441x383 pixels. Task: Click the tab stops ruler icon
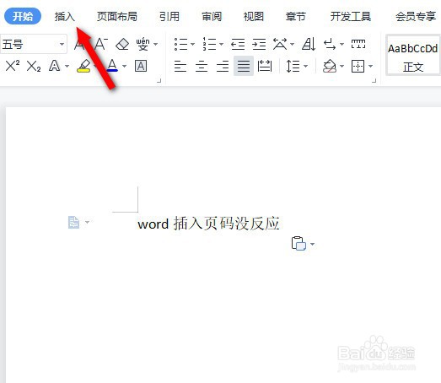[x=358, y=44]
